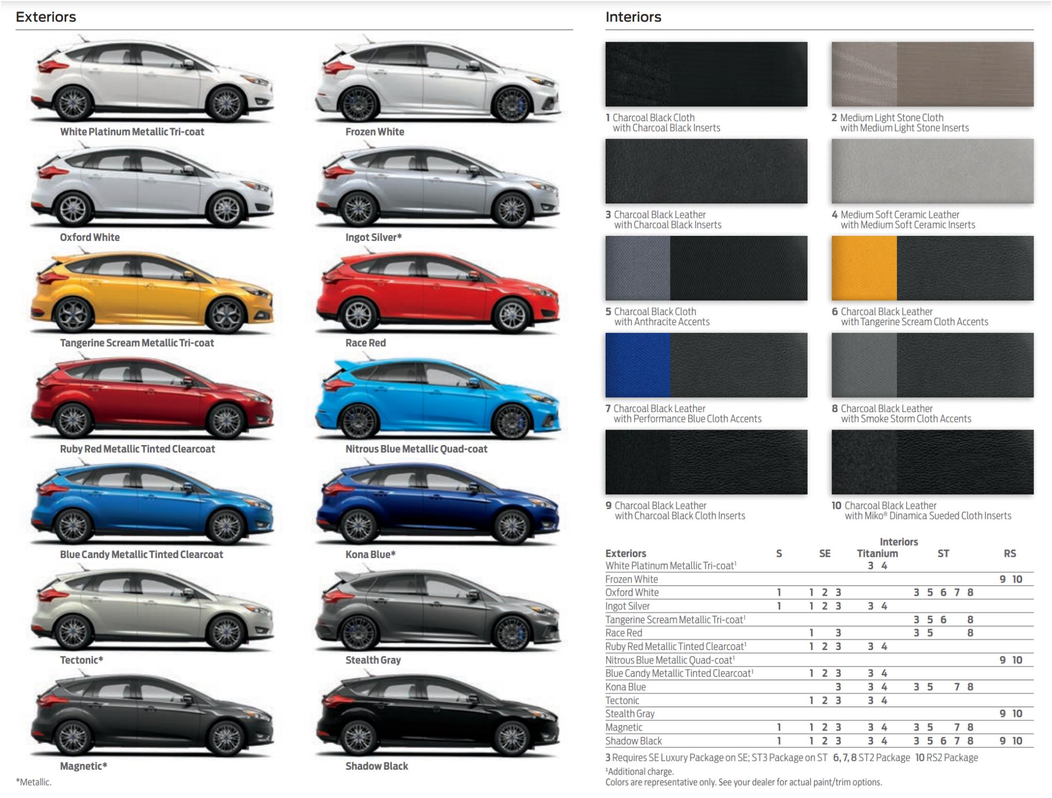Click 'Tectonic' table row label

pos(622,700)
